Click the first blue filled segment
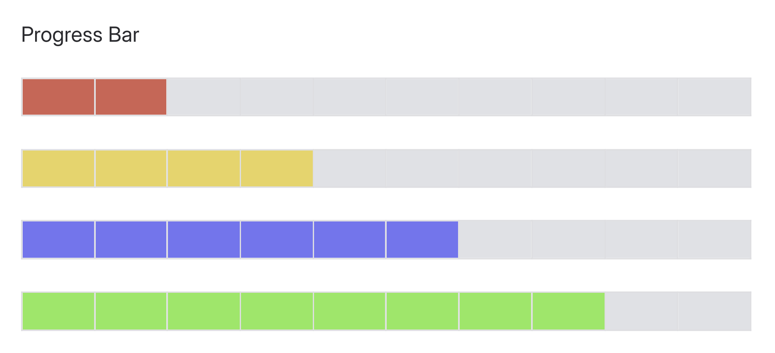This screenshot has height=353, width=775. point(59,239)
